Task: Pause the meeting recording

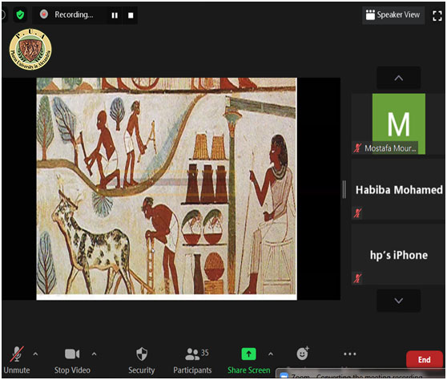Action: [115, 15]
